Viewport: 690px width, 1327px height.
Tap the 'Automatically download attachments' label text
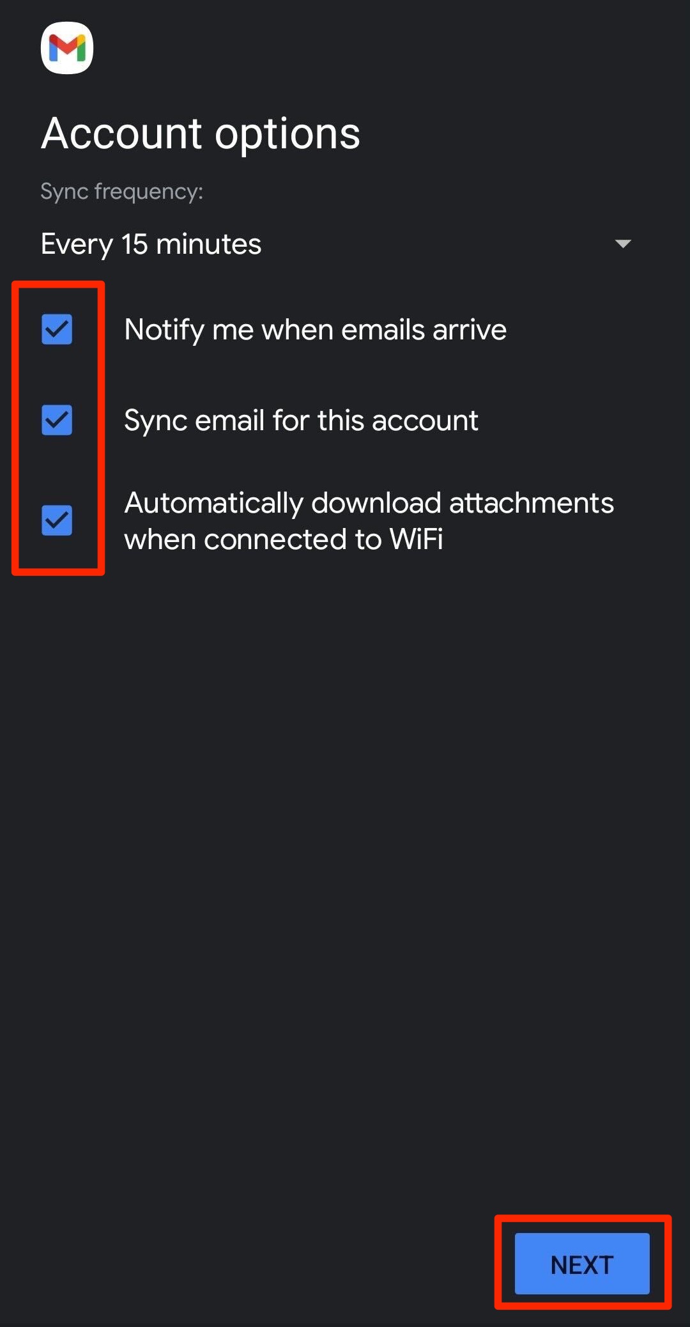coord(369,504)
